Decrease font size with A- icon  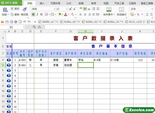(75, 9)
